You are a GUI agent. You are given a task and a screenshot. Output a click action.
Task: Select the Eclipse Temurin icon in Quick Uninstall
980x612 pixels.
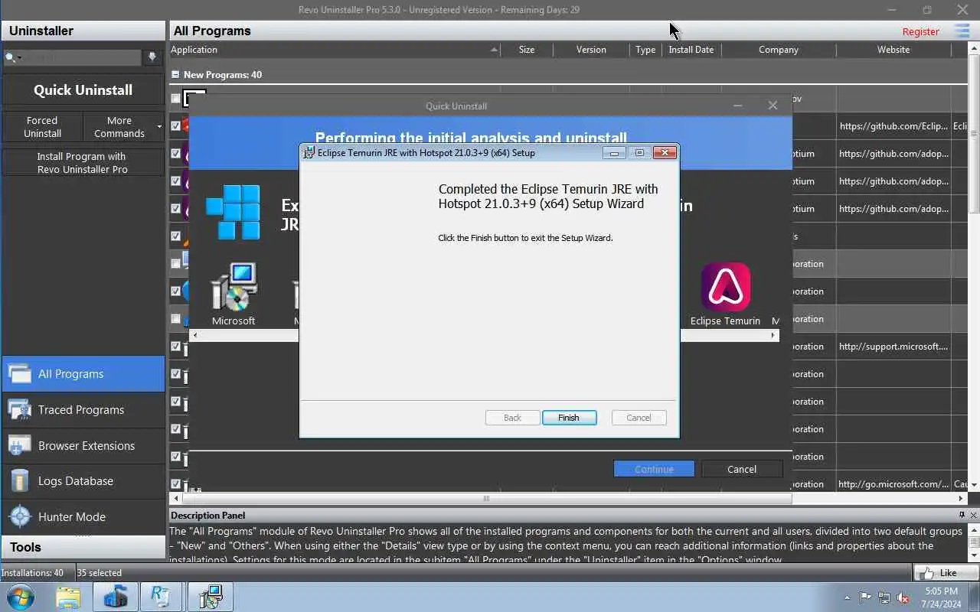coord(726,287)
